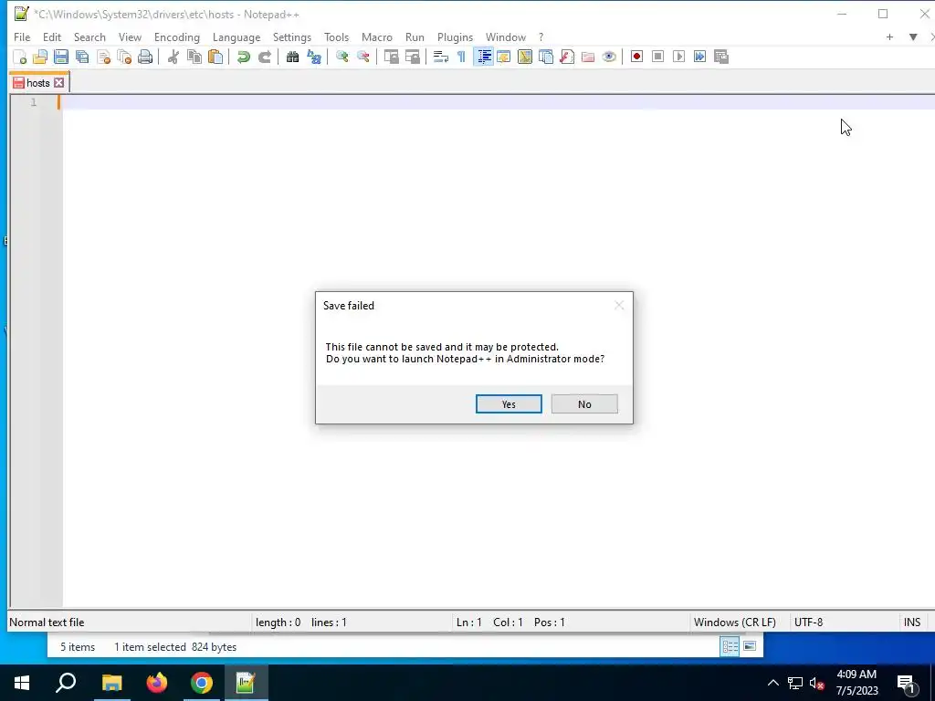This screenshot has height=701, width=935.
Task: Click No in Save failed dialog
Action: point(584,404)
